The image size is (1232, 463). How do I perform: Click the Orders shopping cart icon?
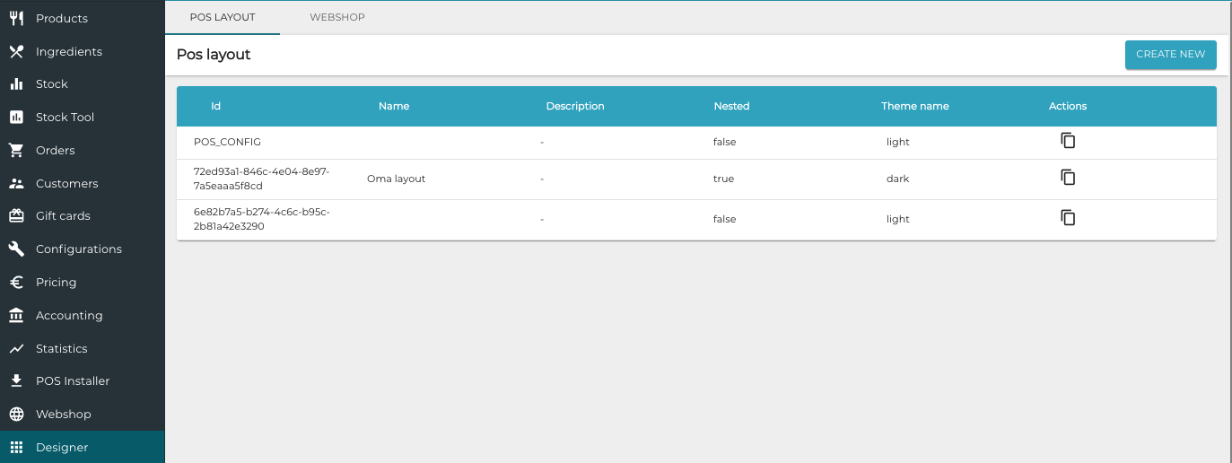pos(16,151)
